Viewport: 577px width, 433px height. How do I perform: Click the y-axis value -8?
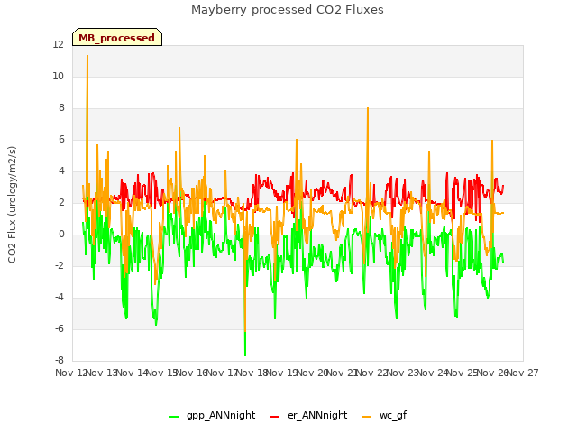pyautogui.click(x=60, y=360)
